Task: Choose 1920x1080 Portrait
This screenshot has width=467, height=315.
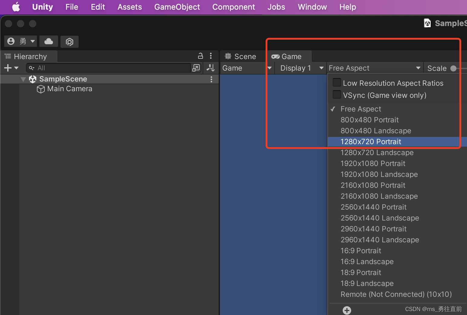Action: (x=397, y=163)
